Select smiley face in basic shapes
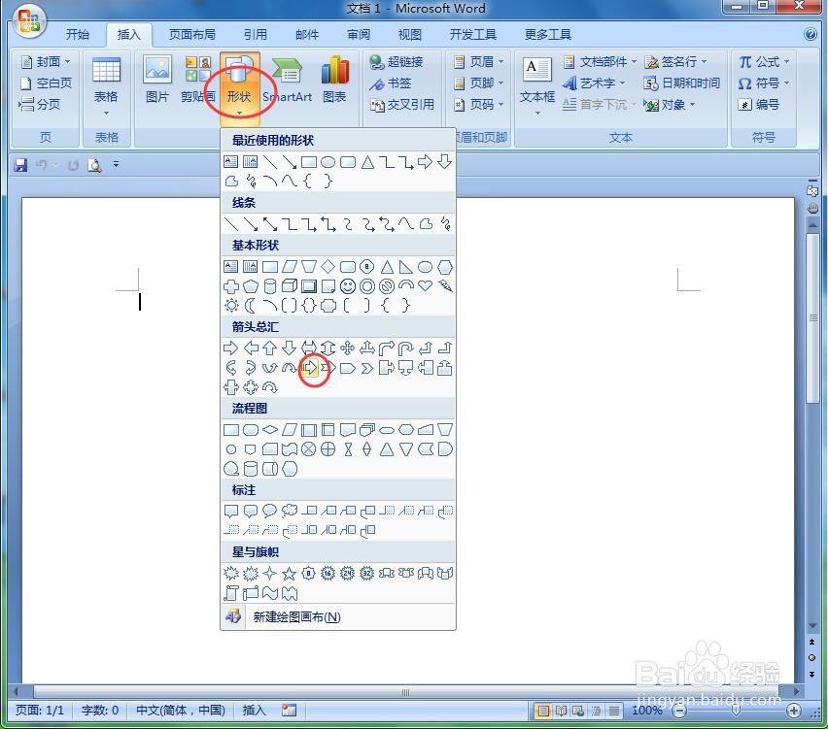This screenshot has width=828, height=729. [348, 286]
